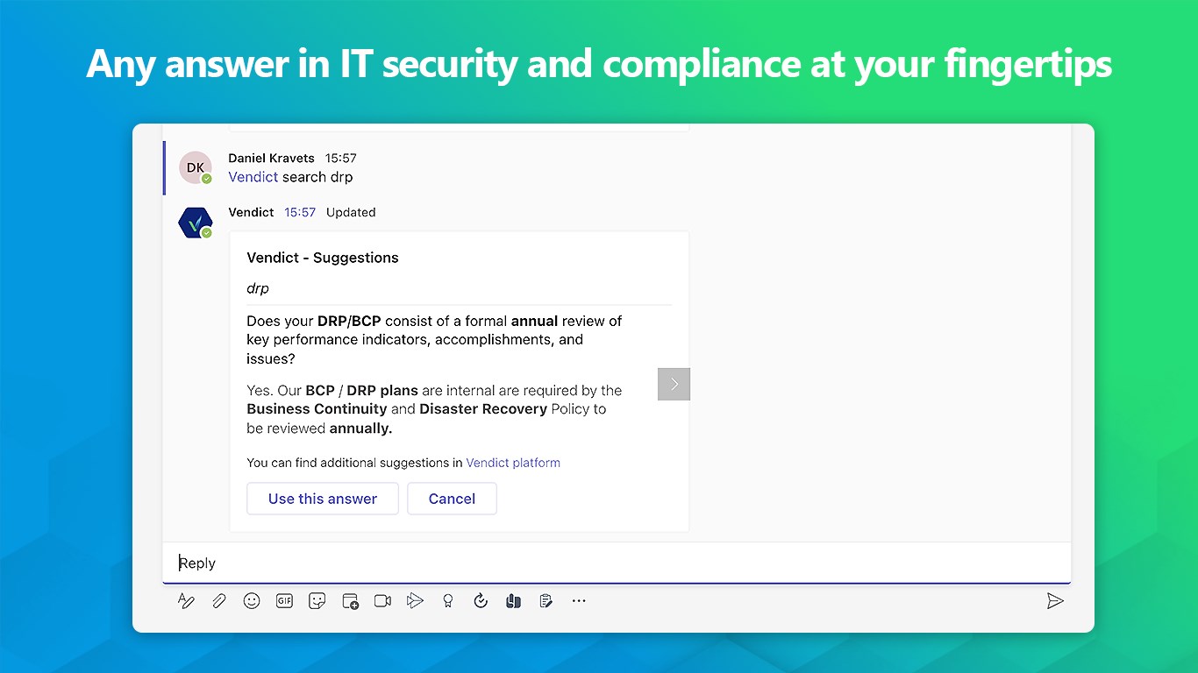The image size is (1198, 673).
Task: Cancel the Vendict suggestion card
Action: 452,499
